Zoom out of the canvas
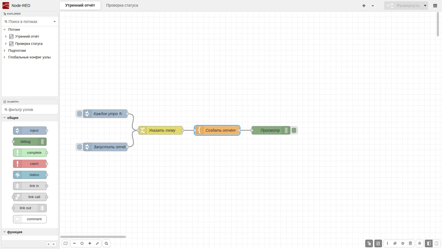 [x=74, y=243]
